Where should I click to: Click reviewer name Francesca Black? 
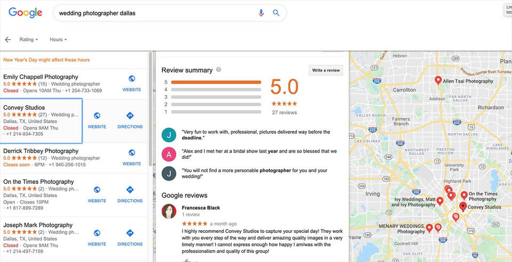click(201, 208)
